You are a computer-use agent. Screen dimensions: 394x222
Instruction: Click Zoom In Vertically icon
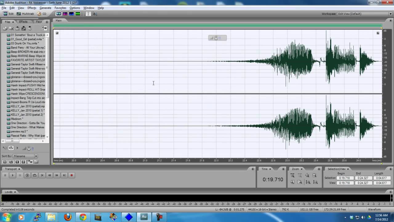(x=308, y=182)
